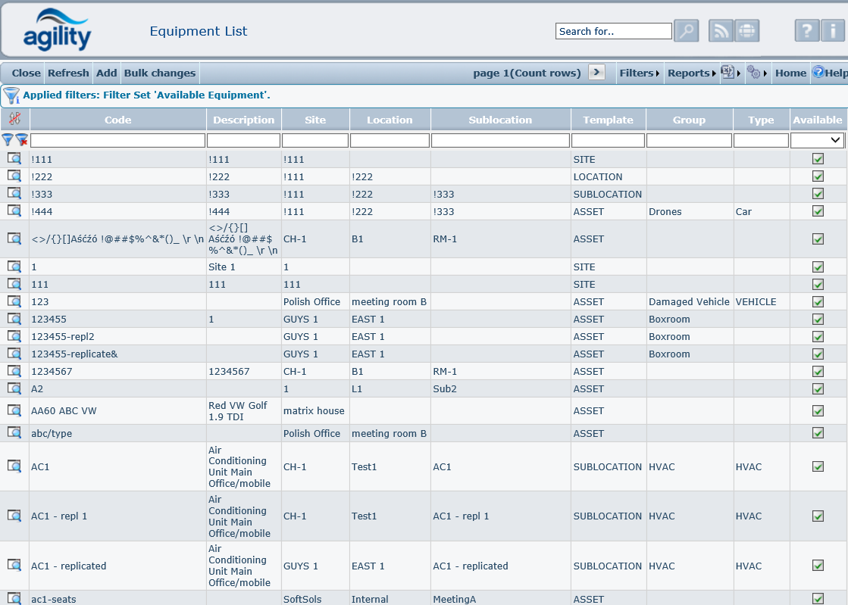View details of the AC1 row
This screenshot has width=848, height=605.
tap(14, 466)
